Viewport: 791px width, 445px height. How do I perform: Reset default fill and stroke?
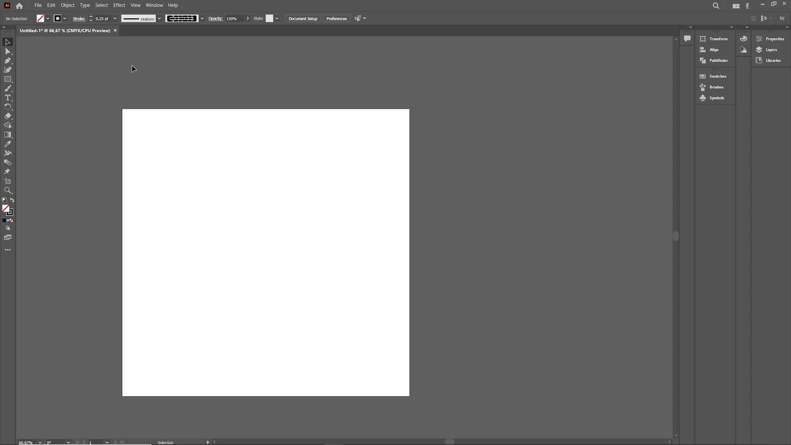[x=4, y=200]
